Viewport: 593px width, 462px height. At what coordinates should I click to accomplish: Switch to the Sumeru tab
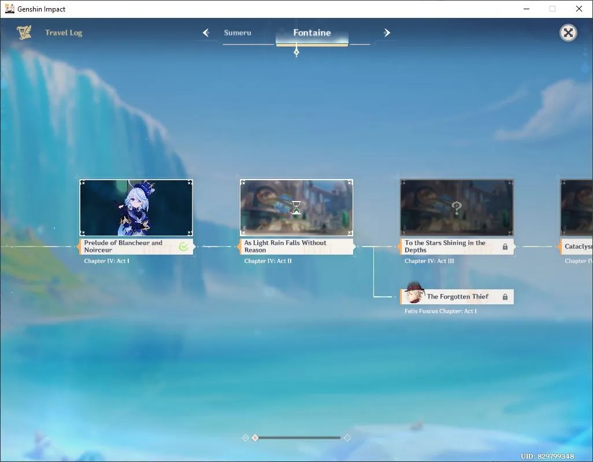pyautogui.click(x=238, y=32)
